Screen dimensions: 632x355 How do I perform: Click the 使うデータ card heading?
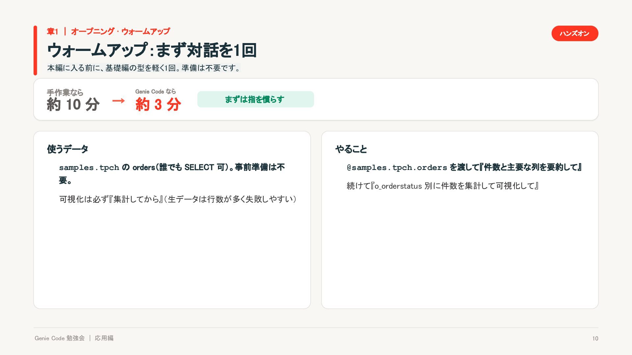click(67, 149)
